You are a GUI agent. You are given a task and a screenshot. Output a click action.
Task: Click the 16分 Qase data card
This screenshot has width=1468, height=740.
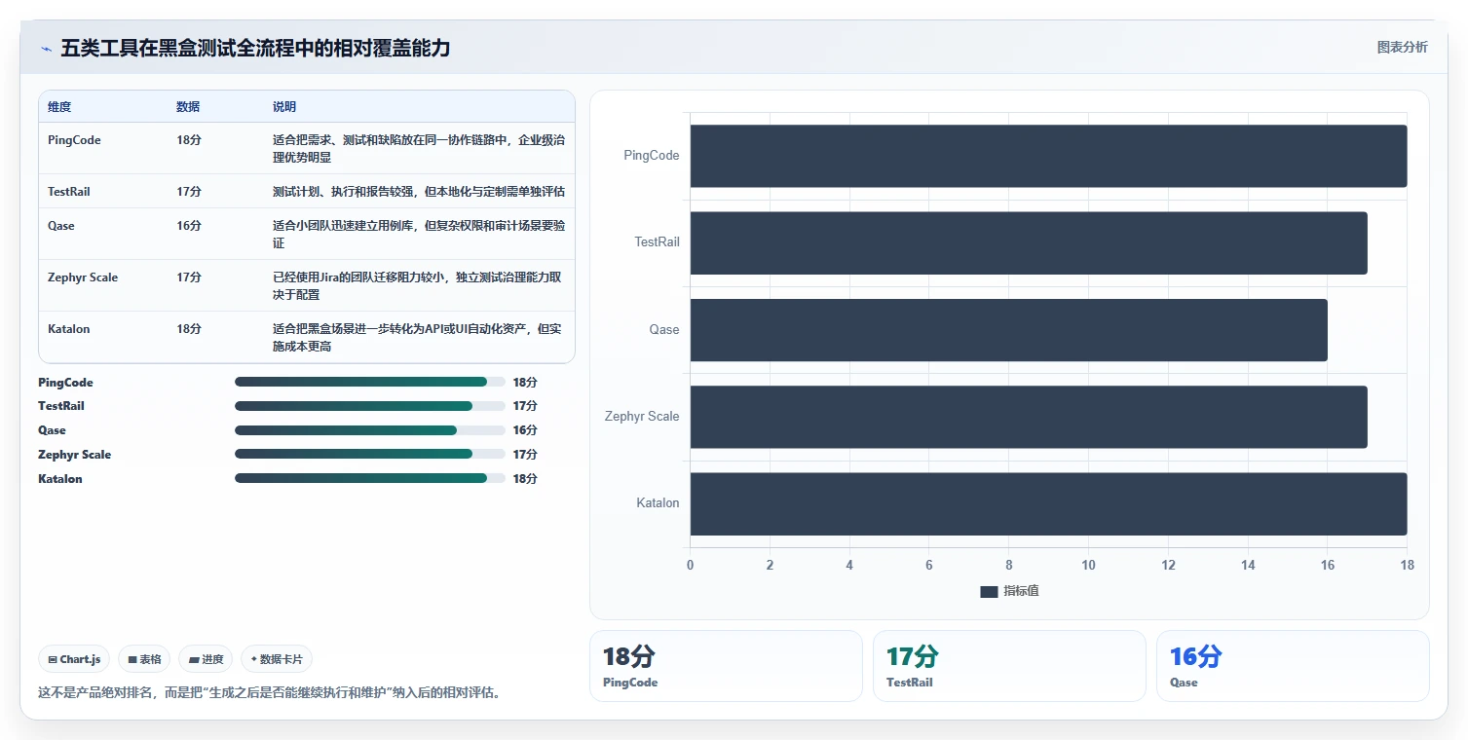click(x=1293, y=666)
